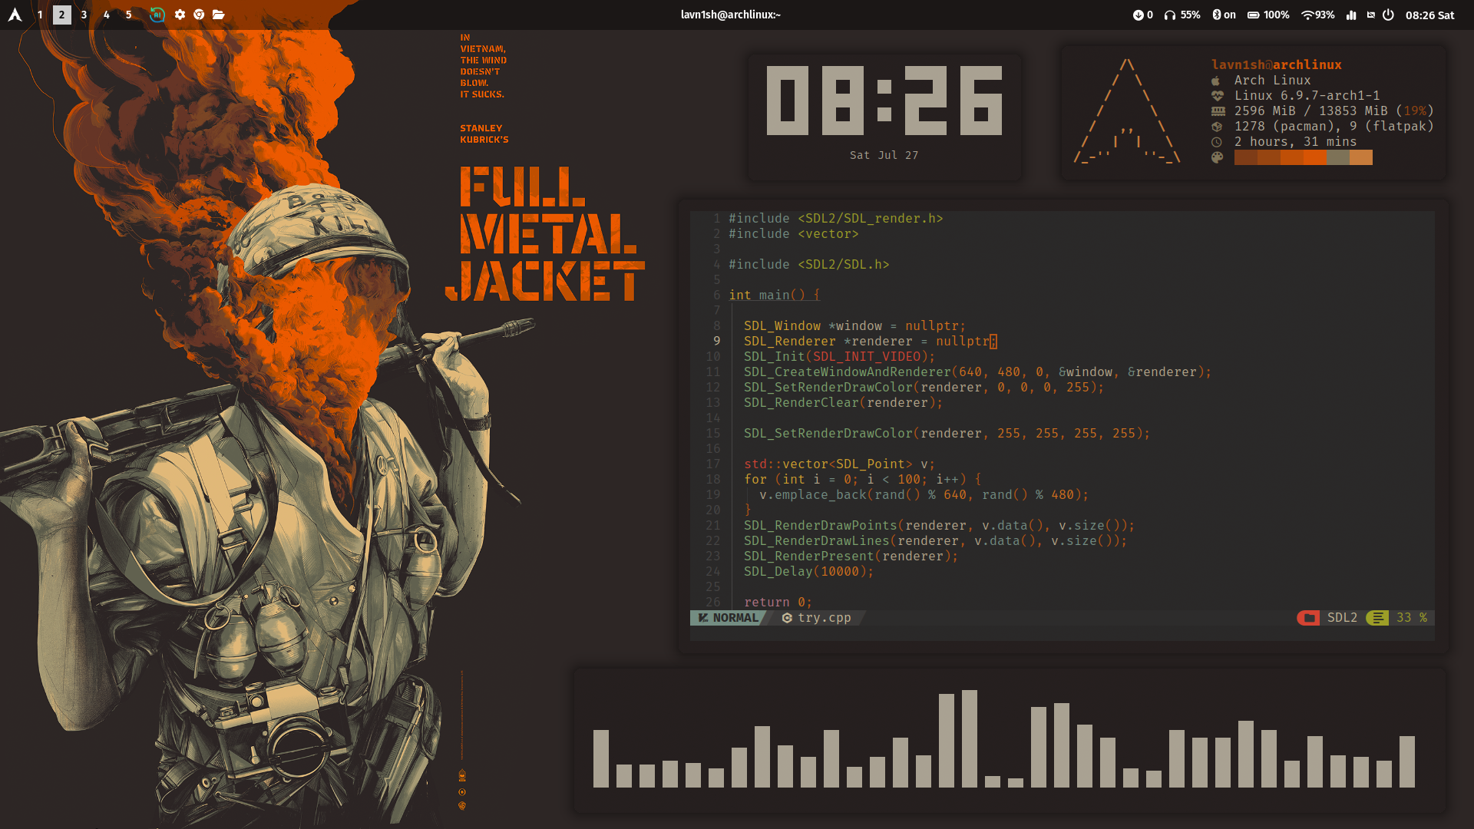Viewport: 1474px width, 829px height.
Task: Click the #include <vector> line
Action: 793,233
